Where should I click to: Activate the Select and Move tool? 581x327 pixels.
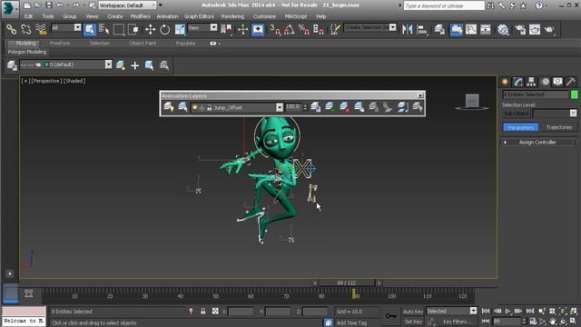pyautogui.click(x=151, y=29)
